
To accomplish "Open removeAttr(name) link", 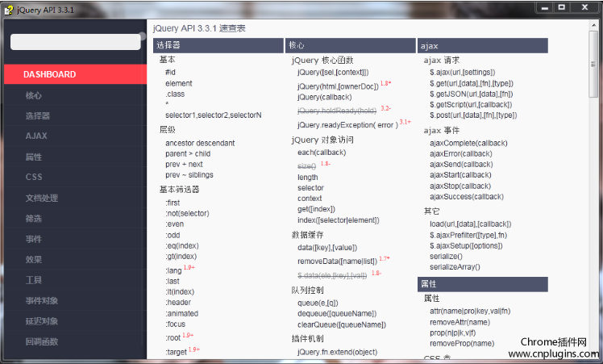I will pyautogui.click(x=460, y=322).
